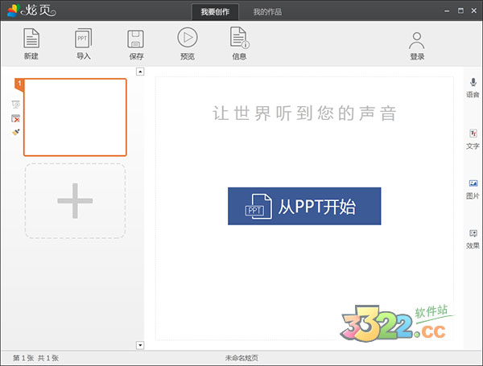The width and height of the screenshot is (483, 366).
Task: Click the 登录 login user icon
Action: pyautogui.click(x=417, y=46)
